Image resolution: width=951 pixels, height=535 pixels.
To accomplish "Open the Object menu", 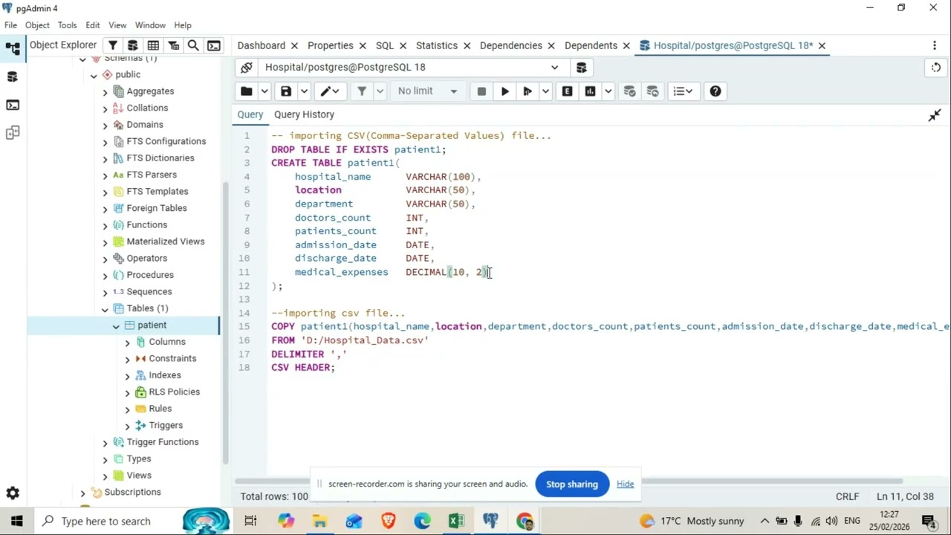I will click(37, 25).
